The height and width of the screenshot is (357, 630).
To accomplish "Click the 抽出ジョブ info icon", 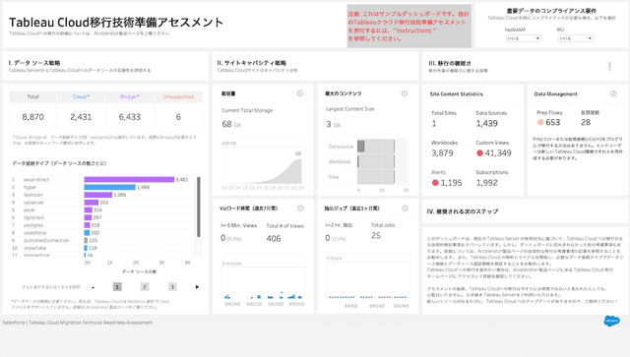I will tap(405, 208).
